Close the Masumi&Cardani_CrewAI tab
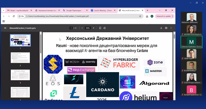Image resolution: width=206 pixels, height=109 pixels. pos(143,10)
